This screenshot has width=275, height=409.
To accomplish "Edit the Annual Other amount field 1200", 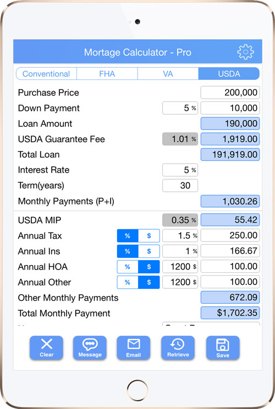I will [180, 282].
